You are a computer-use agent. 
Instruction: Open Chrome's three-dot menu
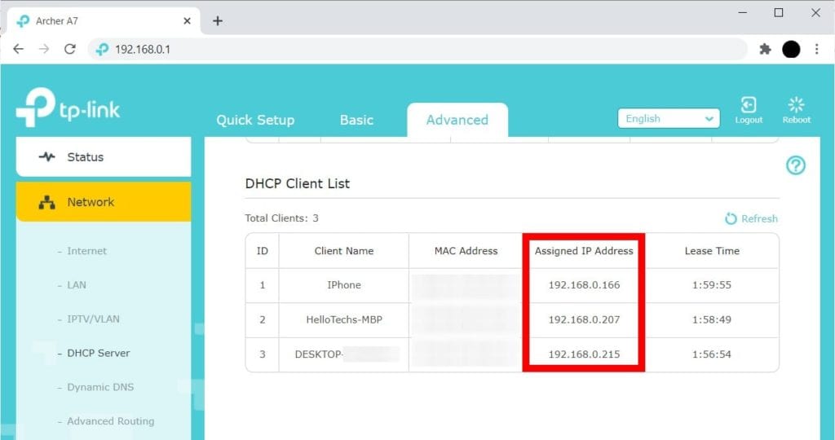tap(816, 50)
